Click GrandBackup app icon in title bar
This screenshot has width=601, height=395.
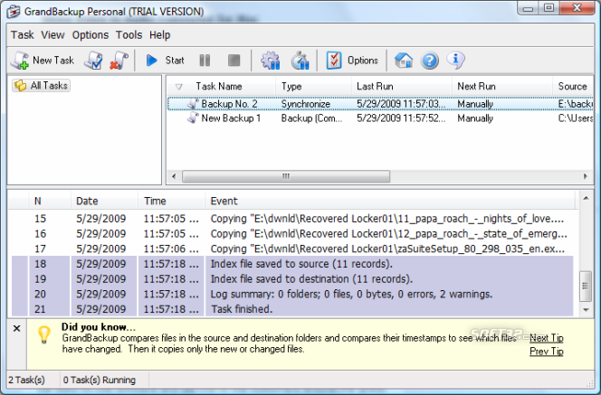tap(14, 12)
